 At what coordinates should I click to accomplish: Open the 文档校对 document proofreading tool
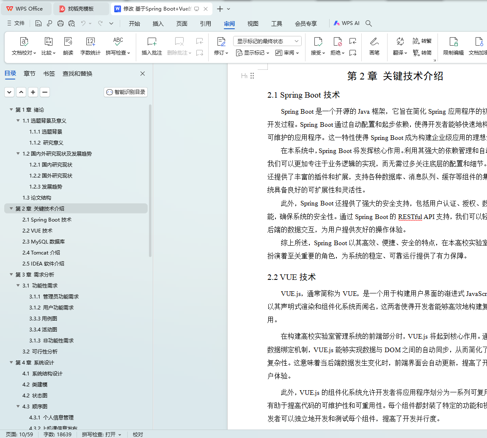tap(24, 46)
